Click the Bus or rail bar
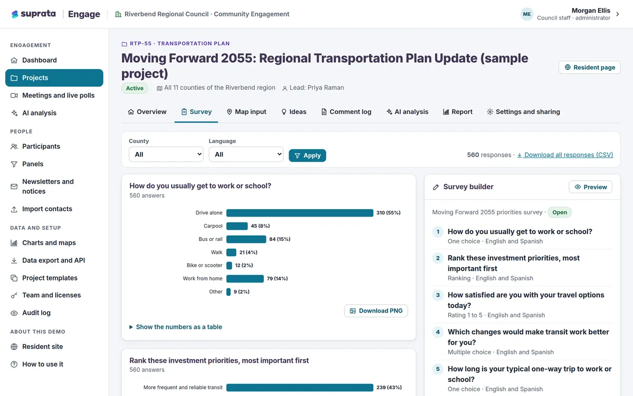Screen dimensions: 633x396 246,239
